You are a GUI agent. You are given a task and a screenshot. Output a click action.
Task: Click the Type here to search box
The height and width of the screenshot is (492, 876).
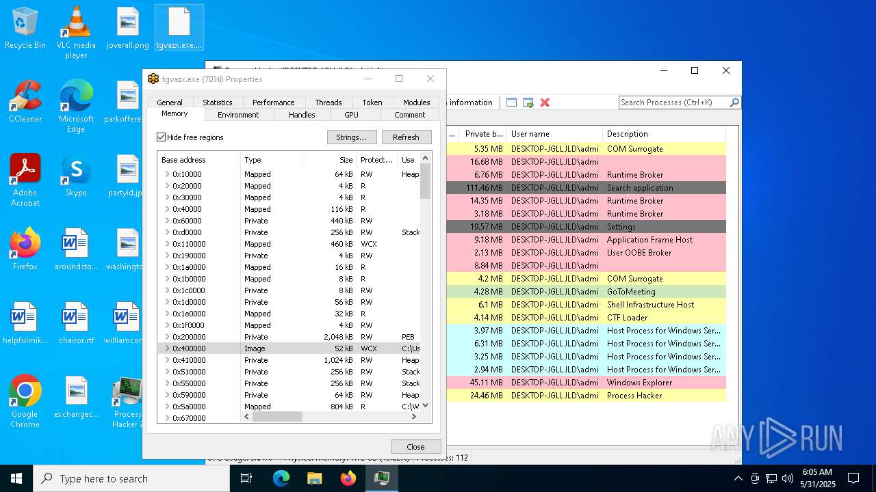131,478
